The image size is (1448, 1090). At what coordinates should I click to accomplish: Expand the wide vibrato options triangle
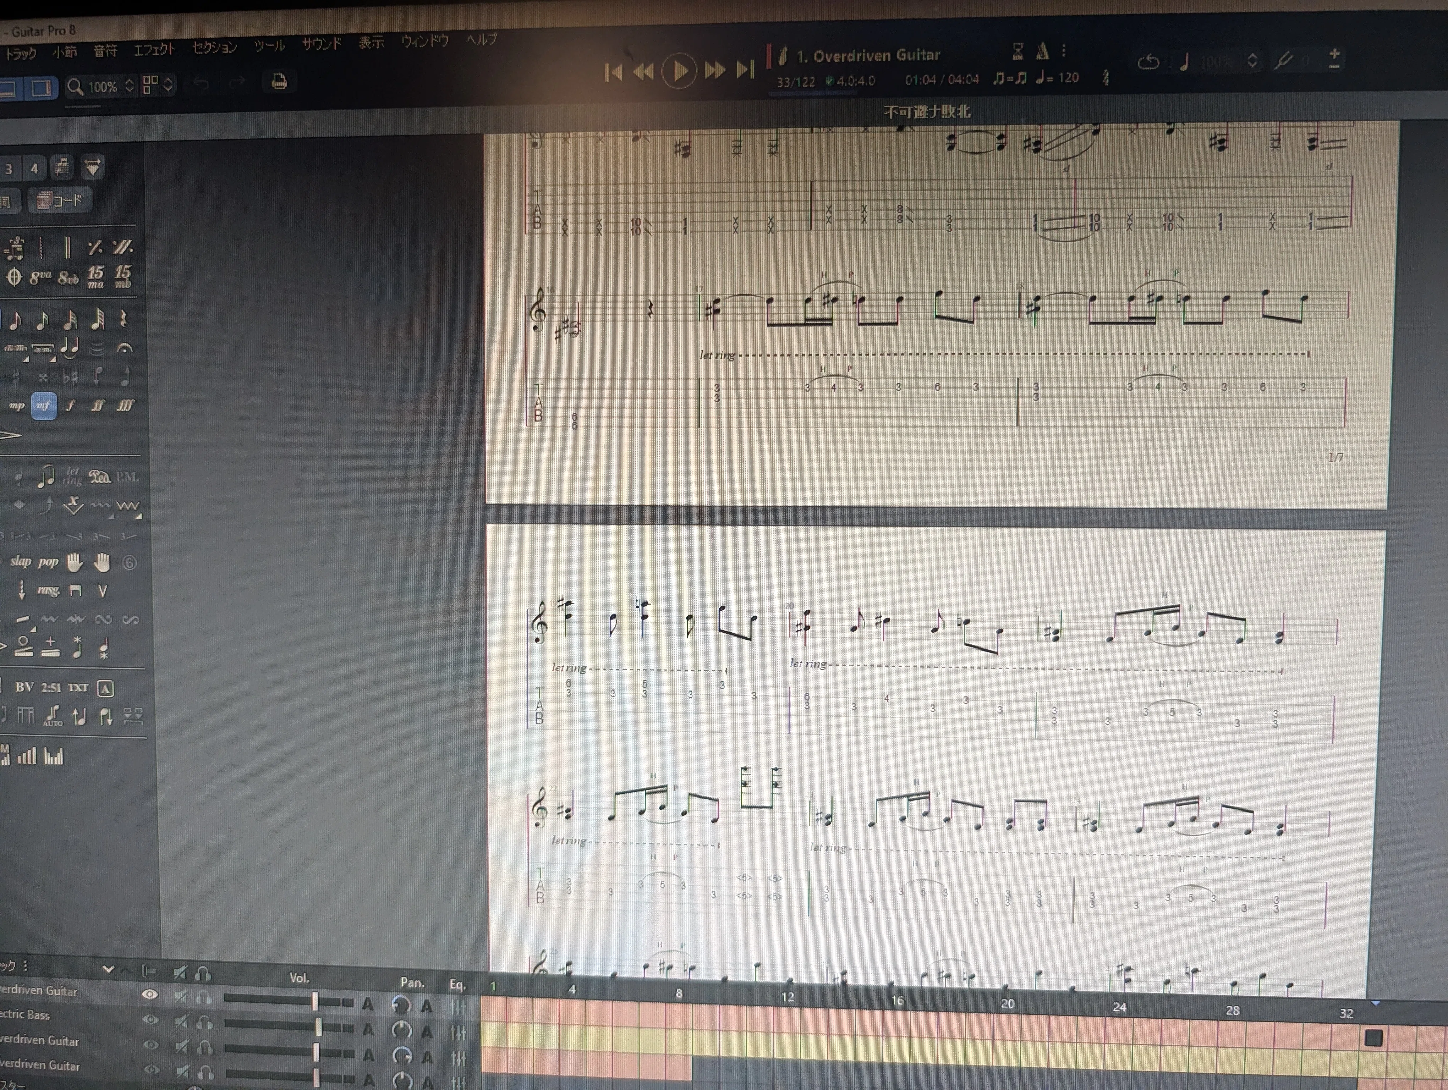click(138, 517)
